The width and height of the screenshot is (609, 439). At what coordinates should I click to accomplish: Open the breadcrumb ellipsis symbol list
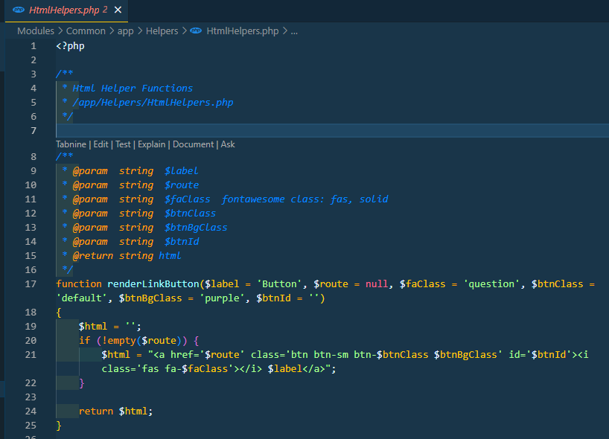tap(294, 31)
